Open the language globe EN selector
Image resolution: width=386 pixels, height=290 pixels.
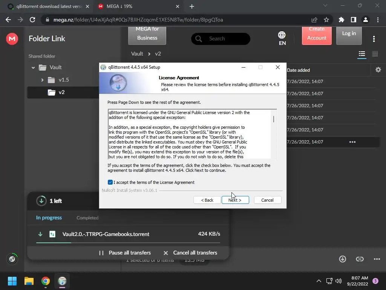[x=282, y=38]
